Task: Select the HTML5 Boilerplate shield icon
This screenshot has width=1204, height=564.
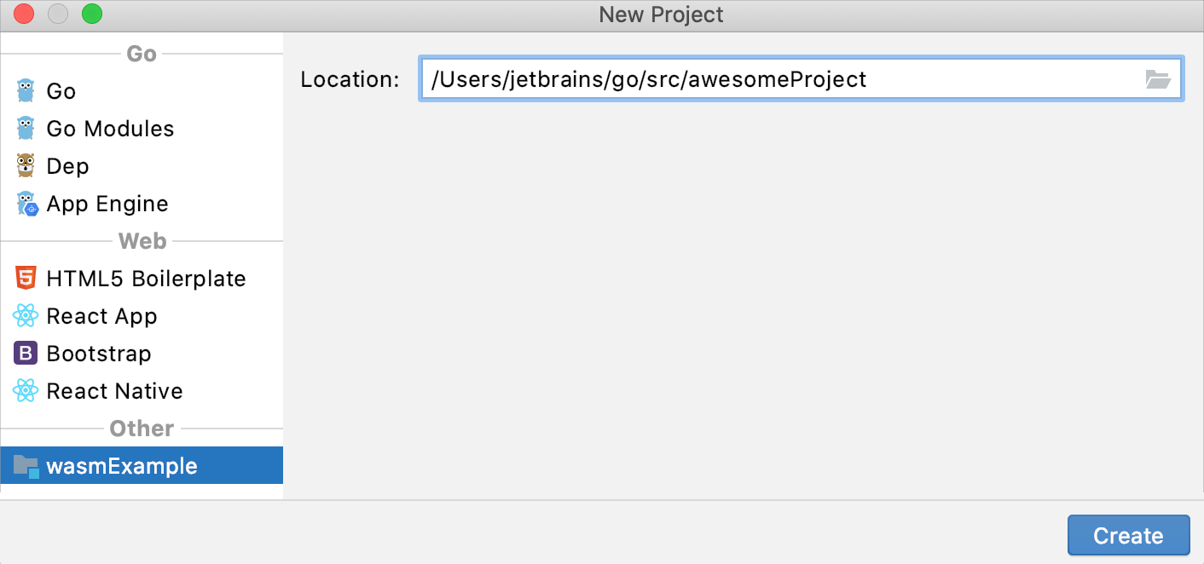Action: click(26, 278)
